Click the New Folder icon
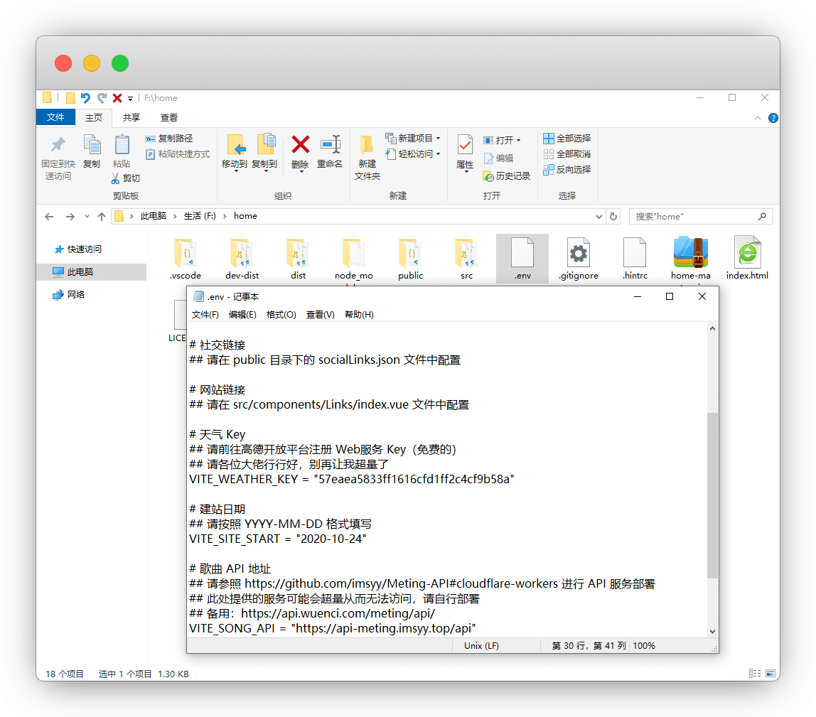816x717 pixels. point(367,146)
